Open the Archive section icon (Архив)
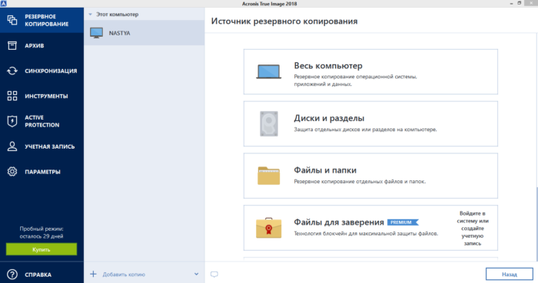This screenshot has height=283, width=538. click(x=12, y=45)
